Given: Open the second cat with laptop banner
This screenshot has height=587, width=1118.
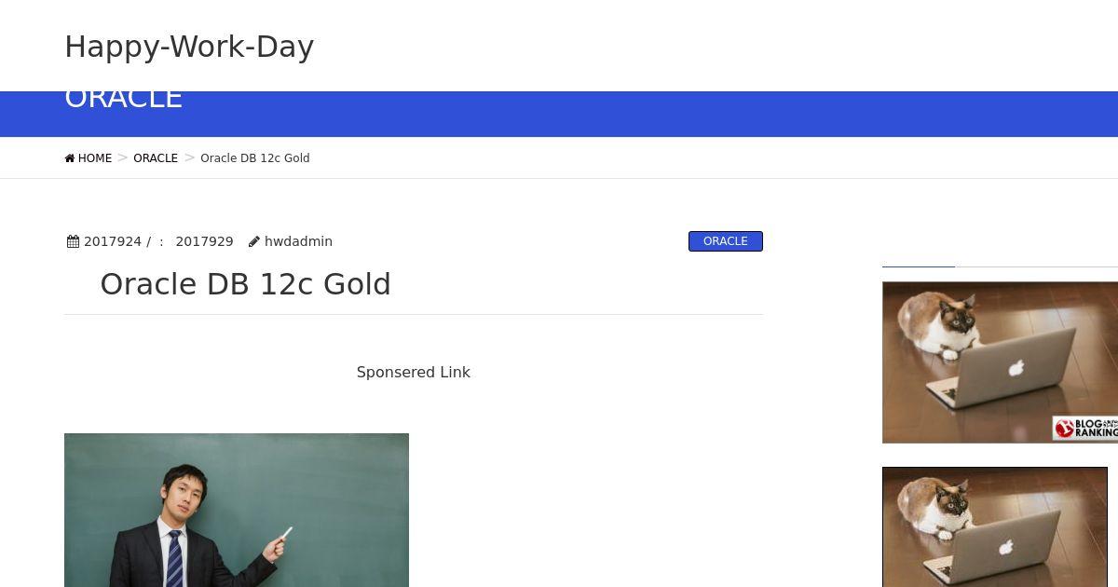Looking at the screenshot, I should coord(995,527).
